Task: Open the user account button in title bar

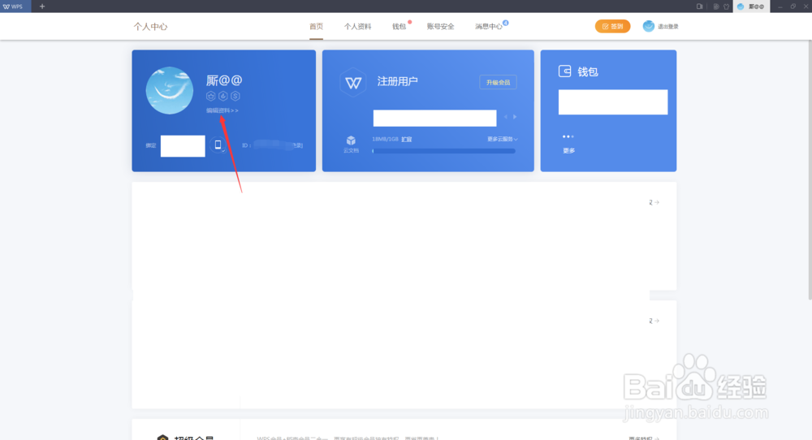Action: tap(751, 6)
